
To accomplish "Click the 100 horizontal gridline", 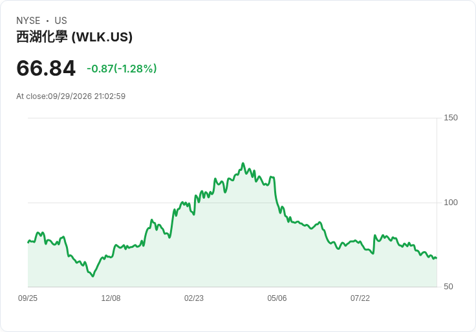I will click(x=232, y=203).
